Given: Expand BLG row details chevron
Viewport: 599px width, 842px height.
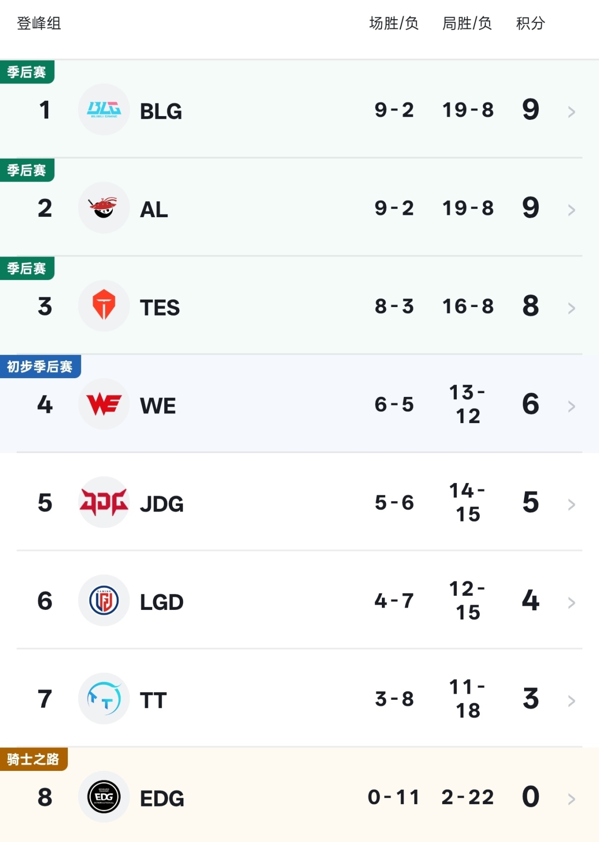Looking at the screenshot, I should coord(571,112).
